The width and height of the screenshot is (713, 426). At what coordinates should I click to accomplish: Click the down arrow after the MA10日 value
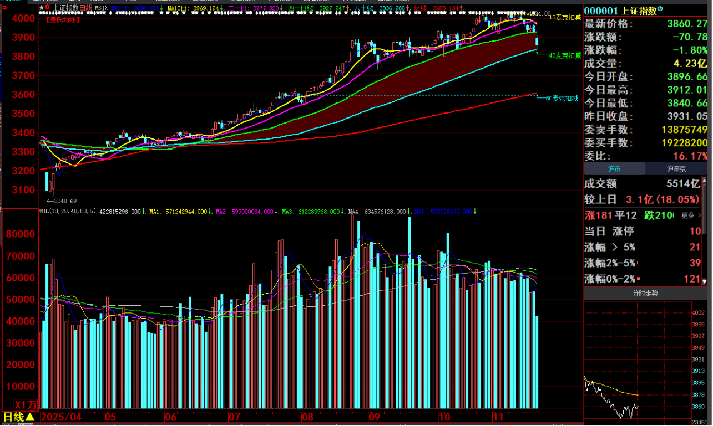[x=221, y=8]
